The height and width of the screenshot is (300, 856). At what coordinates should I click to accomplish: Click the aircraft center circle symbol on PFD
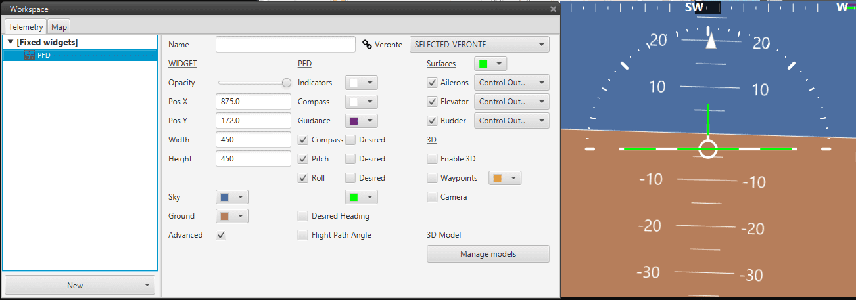707,149
